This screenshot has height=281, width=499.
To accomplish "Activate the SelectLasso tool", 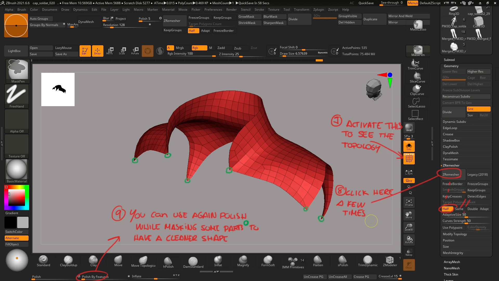I will point(416,102).
